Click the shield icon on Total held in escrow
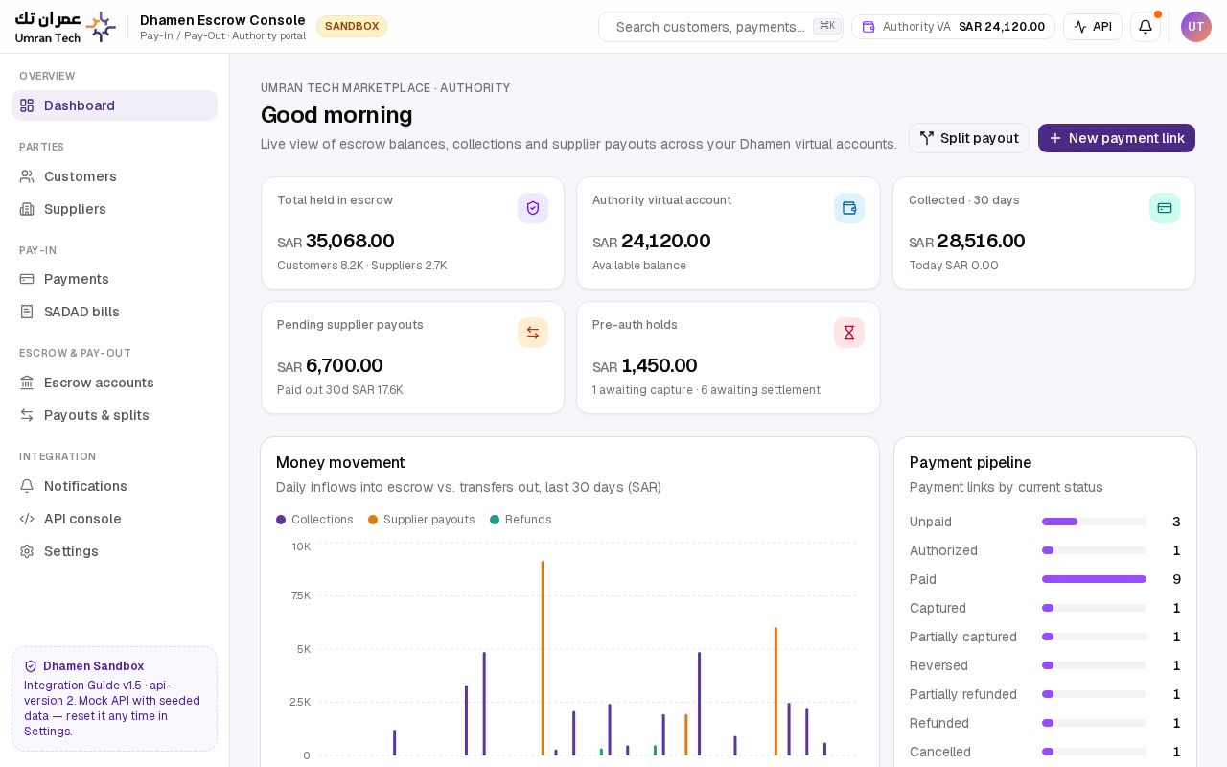1227x767 pixels. [533, 208]
